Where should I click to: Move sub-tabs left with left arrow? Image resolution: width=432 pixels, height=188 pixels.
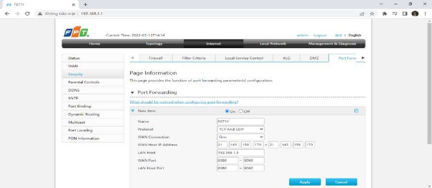pos(132,58)
